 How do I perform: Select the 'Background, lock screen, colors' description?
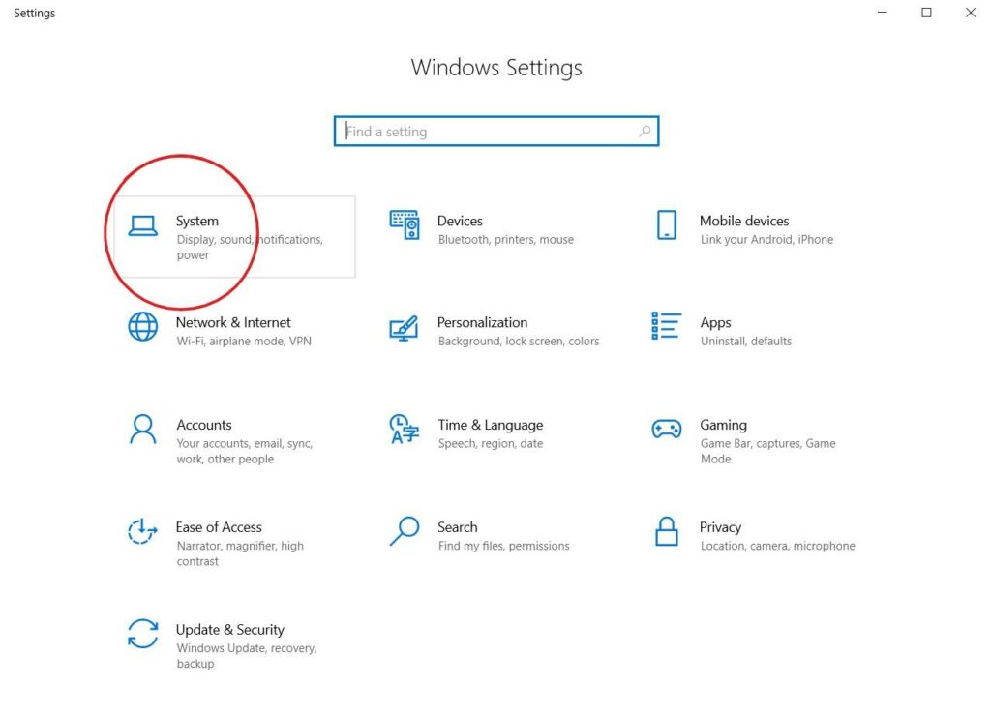519,342
